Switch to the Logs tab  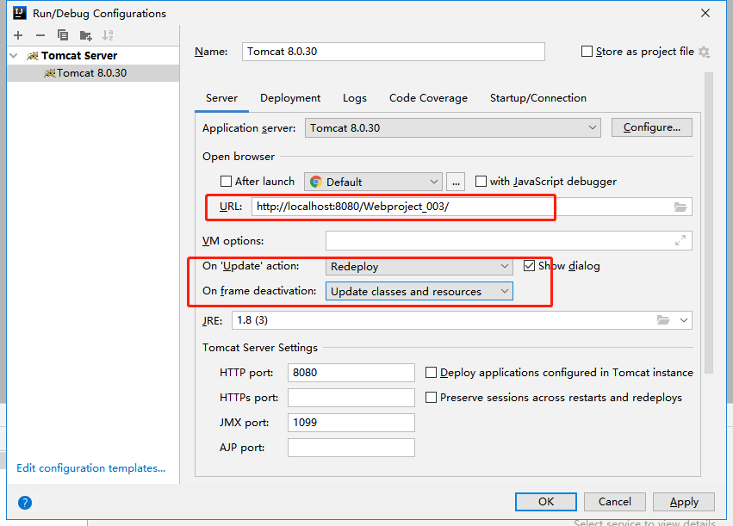point(355,98)
